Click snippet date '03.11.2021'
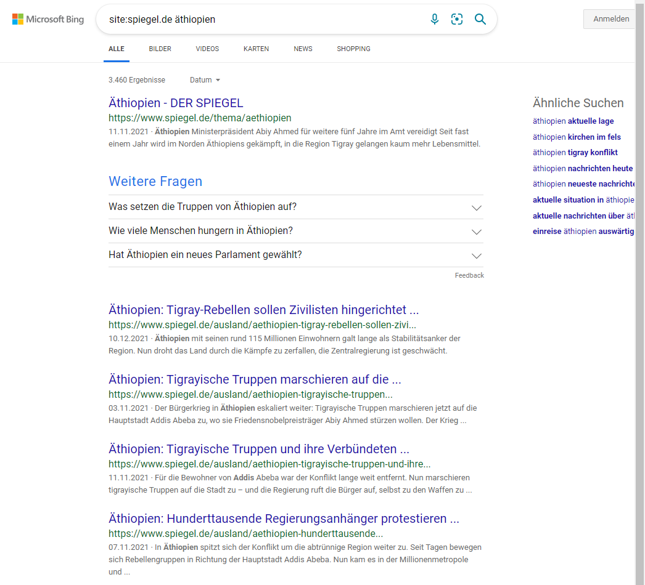This screenshot has width=645, height=585. (x=128, y=408)
